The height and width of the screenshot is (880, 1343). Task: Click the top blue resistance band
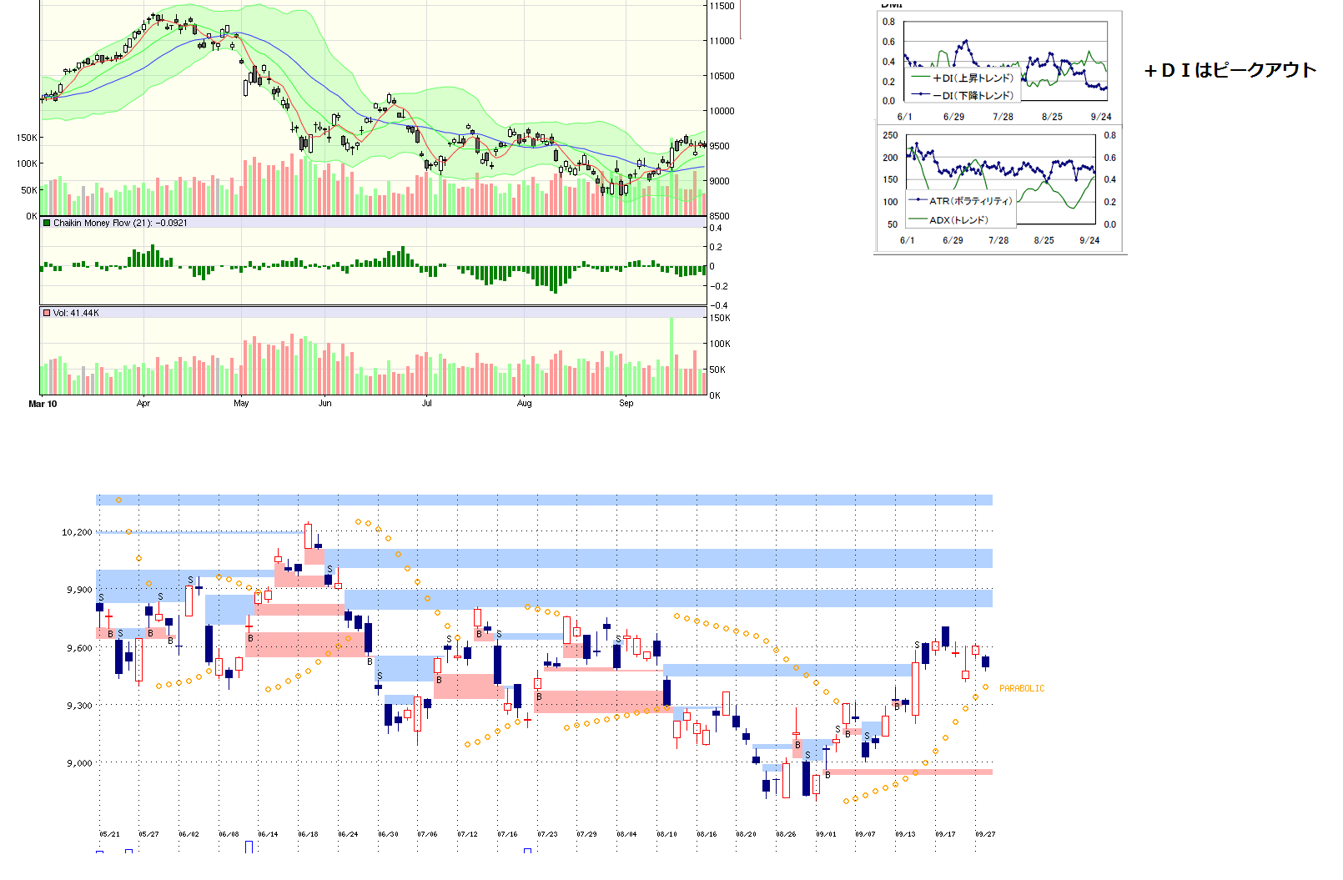click(x=544, y=500)
